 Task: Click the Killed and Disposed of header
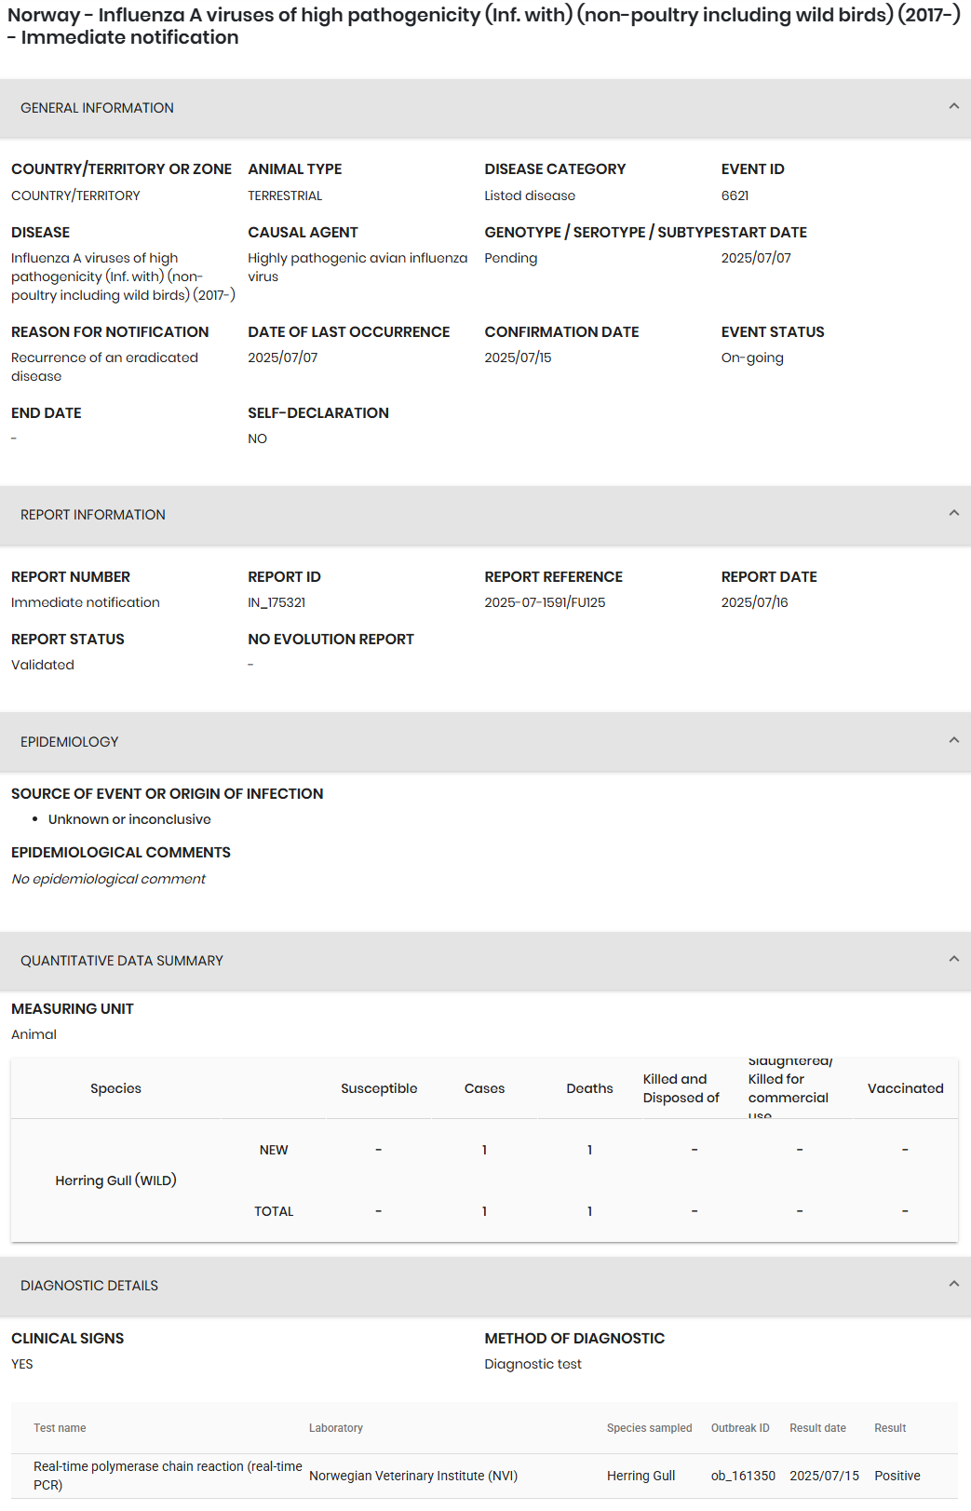pyautogui.click(x=681, y=1088)
